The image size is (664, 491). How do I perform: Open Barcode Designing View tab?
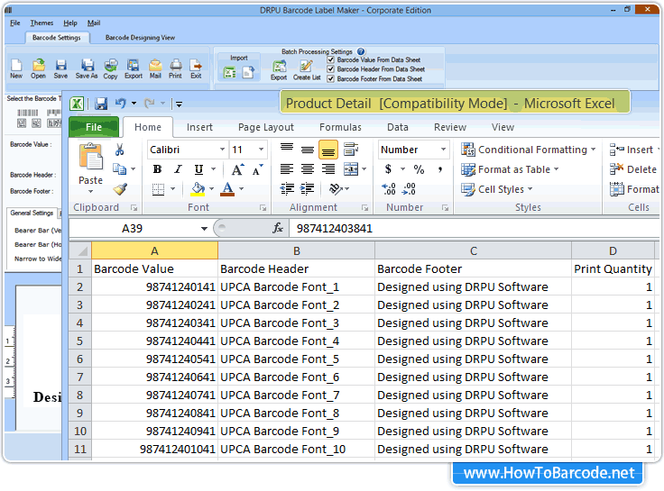pyautogui.click(x=140, y=38)
